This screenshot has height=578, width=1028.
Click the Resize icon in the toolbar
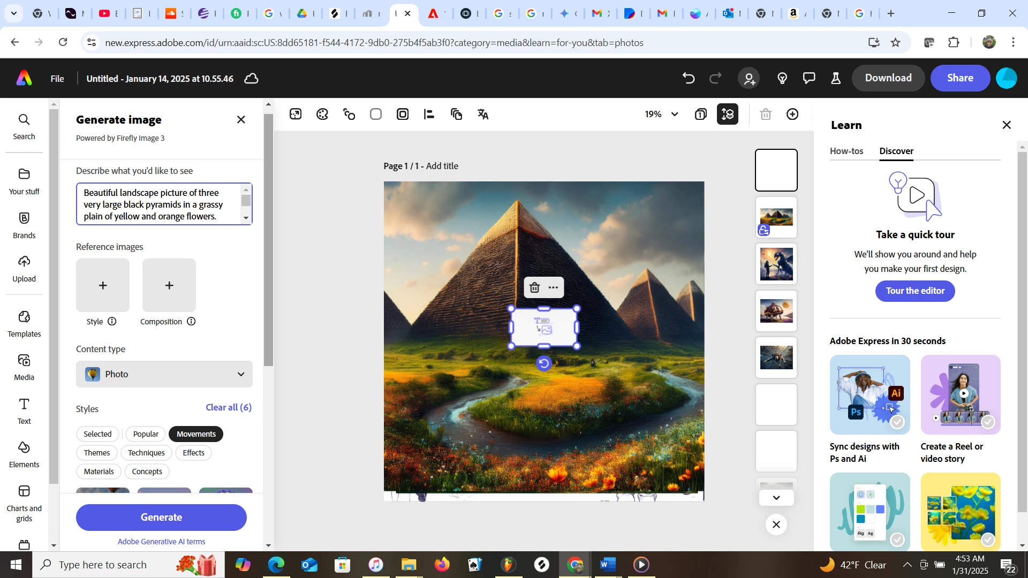296,114
